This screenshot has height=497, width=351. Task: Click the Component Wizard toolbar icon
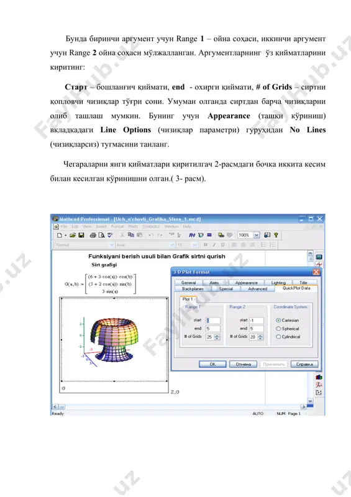click(x=230, y=235)
